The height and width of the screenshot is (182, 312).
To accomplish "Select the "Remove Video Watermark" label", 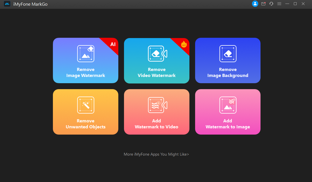I will point(157,72).
